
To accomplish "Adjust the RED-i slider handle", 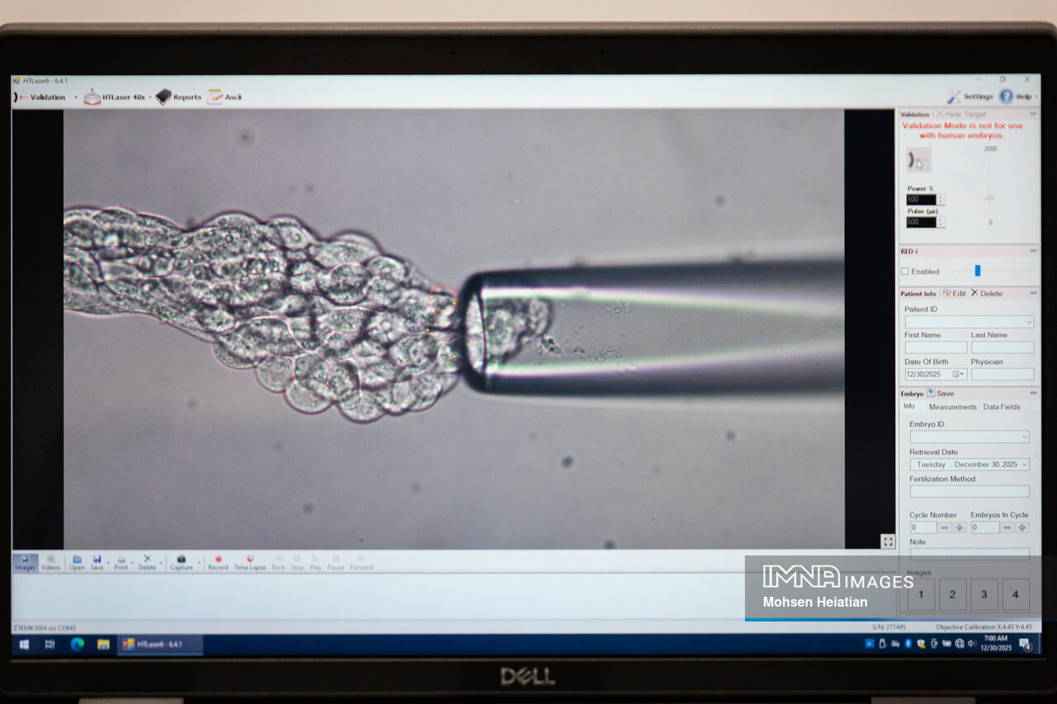I will click(x=978, y=271).
